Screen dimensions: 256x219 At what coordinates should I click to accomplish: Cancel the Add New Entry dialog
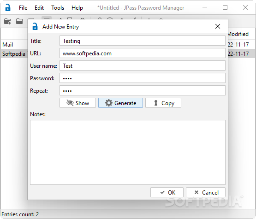206,192
